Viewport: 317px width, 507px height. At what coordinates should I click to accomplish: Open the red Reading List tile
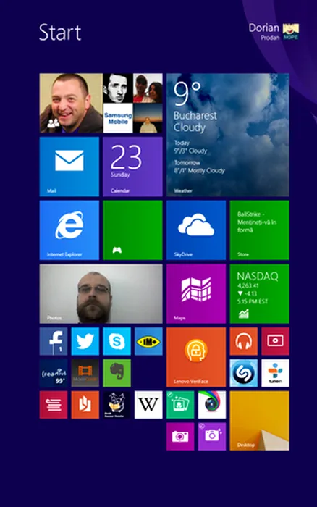(x=54, y=405)
